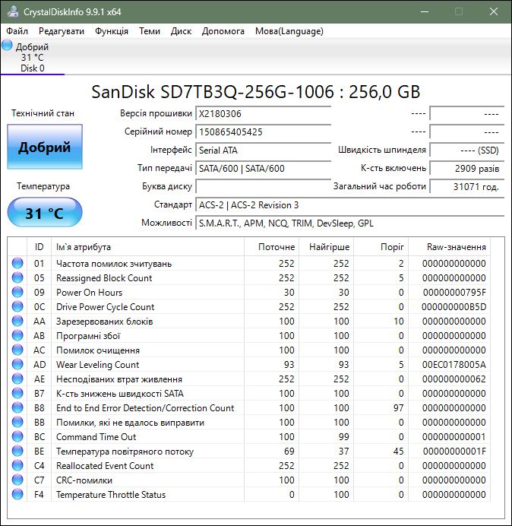The width and height of the screenshot is (512, 526).
Task: Open the Мова(Language) menu
Action: [289, 31]
